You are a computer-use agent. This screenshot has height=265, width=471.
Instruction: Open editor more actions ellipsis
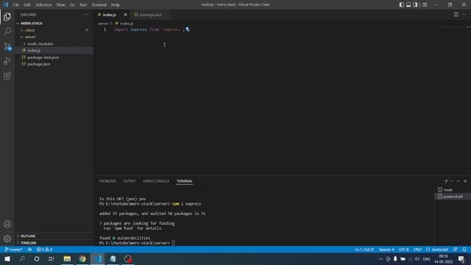(x=464, y=15)
